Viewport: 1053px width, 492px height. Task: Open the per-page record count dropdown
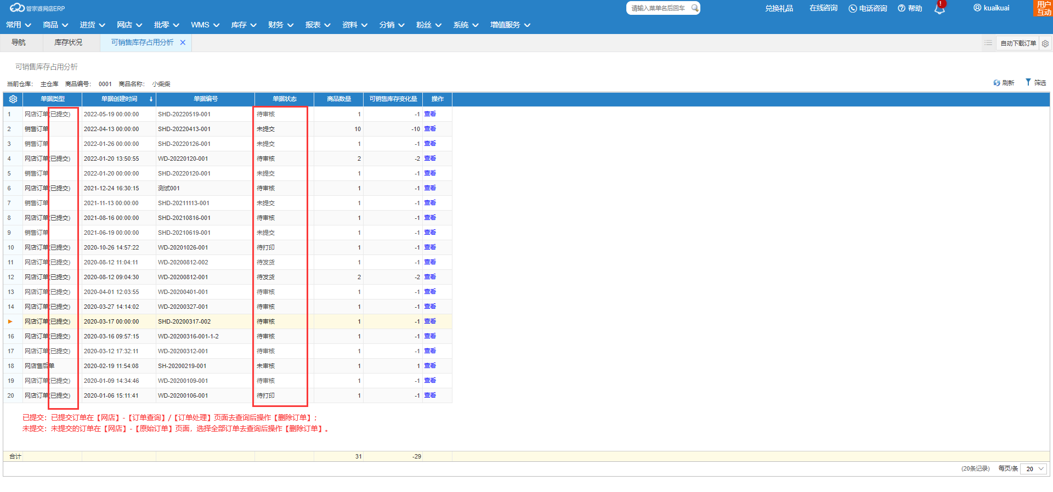1033,469
